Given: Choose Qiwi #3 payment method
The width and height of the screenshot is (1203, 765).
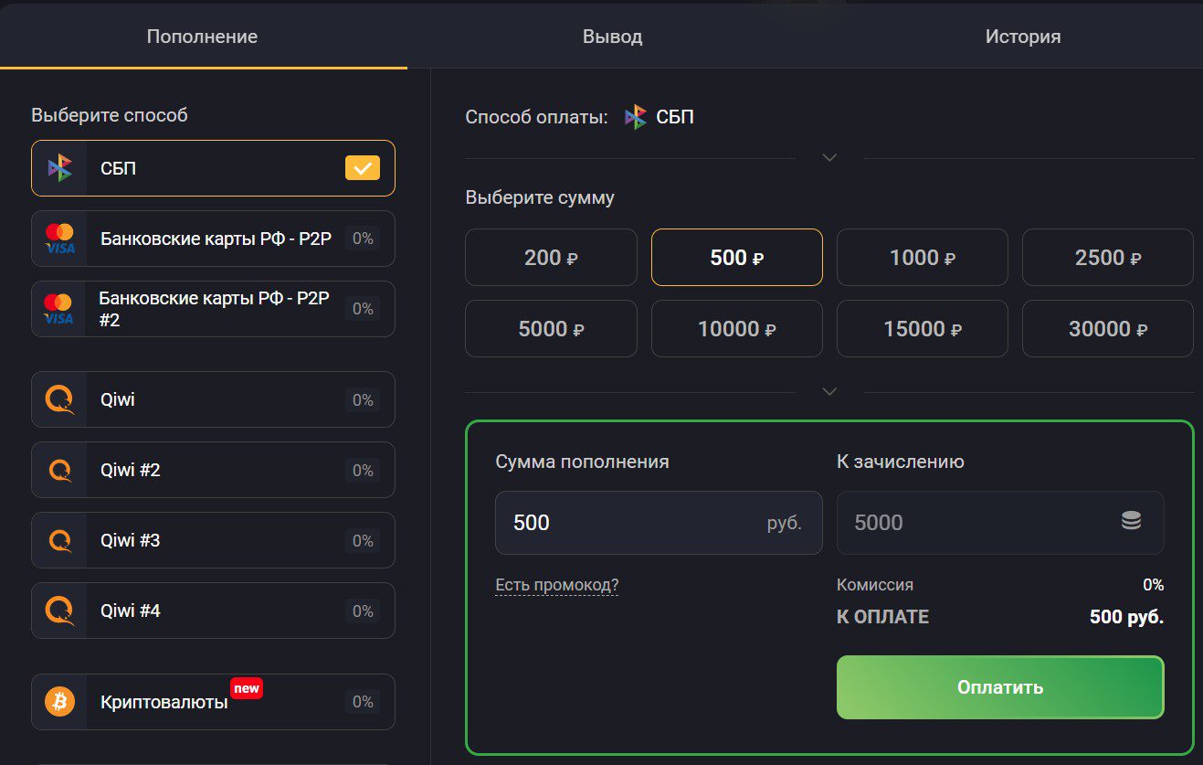Looking at the screenshot, I should point(213,540).
